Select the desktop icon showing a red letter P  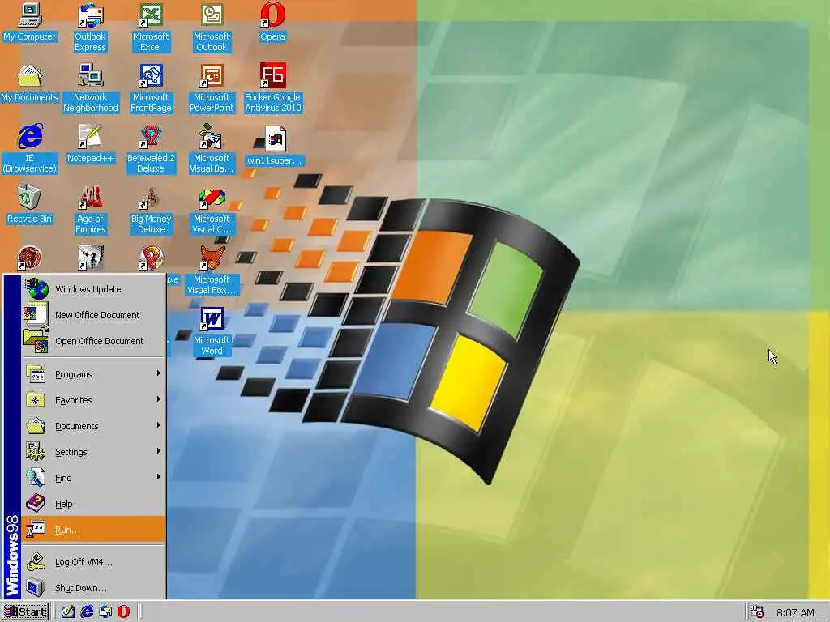tap(151, 258)
